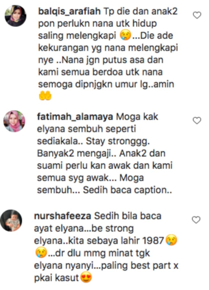The image size is (209, 290).
Task: Like balqis_arafiah's comment with the heart icon
Action: [x=197, y=15]
